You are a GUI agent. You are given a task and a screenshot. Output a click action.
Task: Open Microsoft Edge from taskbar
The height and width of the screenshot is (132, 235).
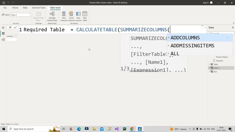(x=79, y=129)
